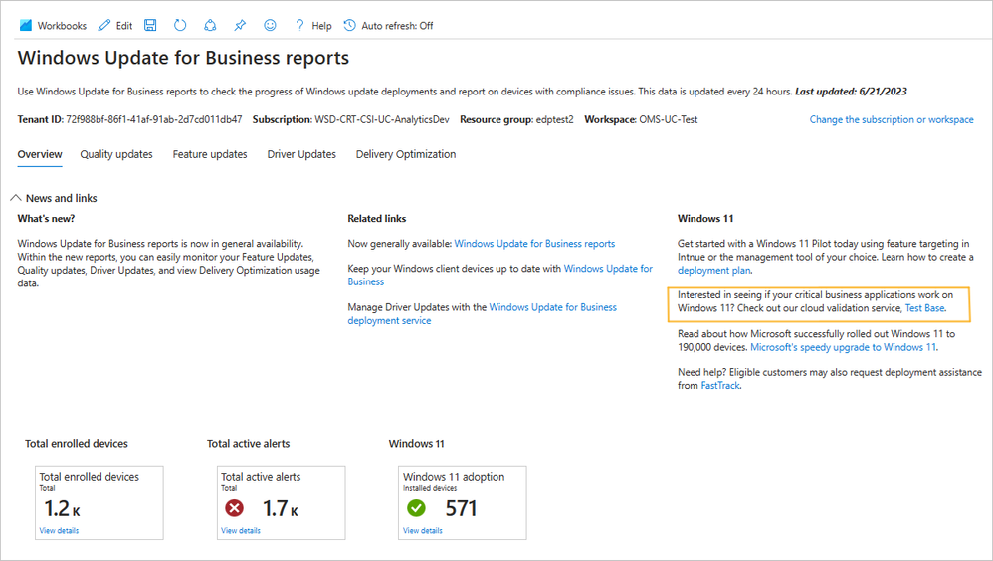
Task: Go to Delivery Optimization tab
Action: coord(406,154)
